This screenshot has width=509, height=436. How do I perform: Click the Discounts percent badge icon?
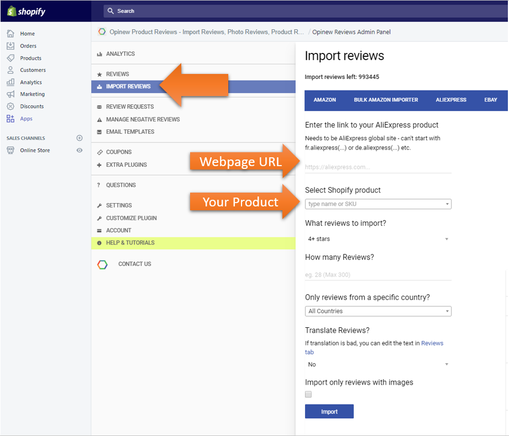pos(11,107)
